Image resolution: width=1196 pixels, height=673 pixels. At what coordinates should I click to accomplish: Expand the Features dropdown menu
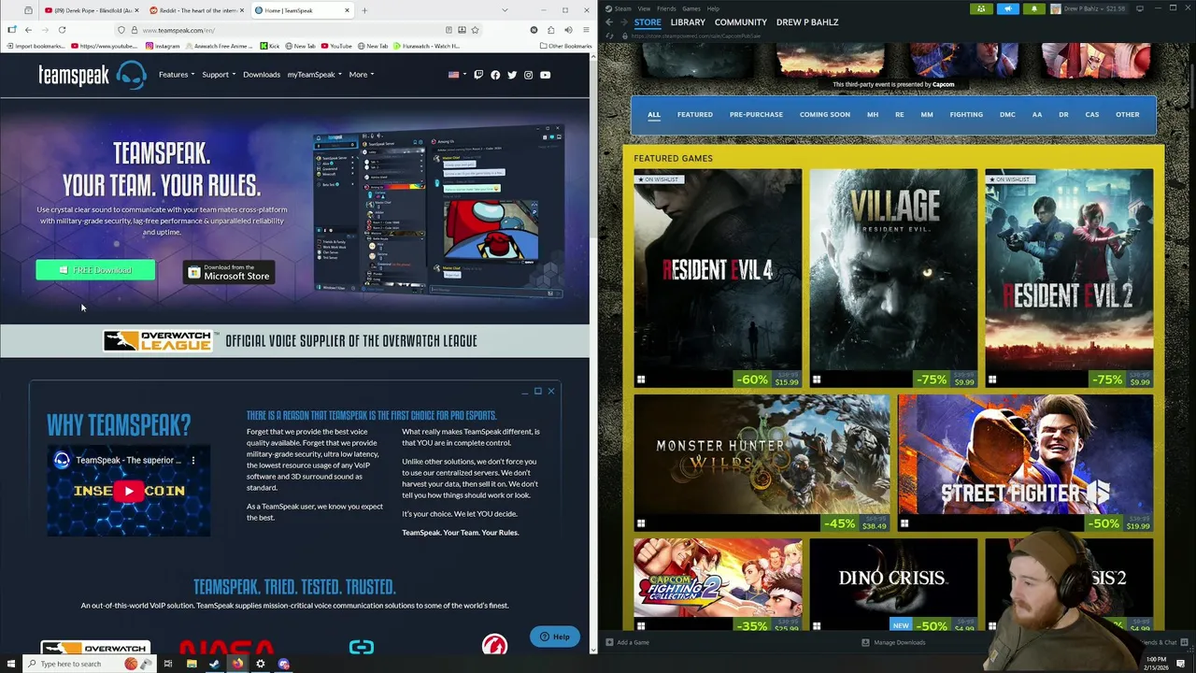[177, 75]
